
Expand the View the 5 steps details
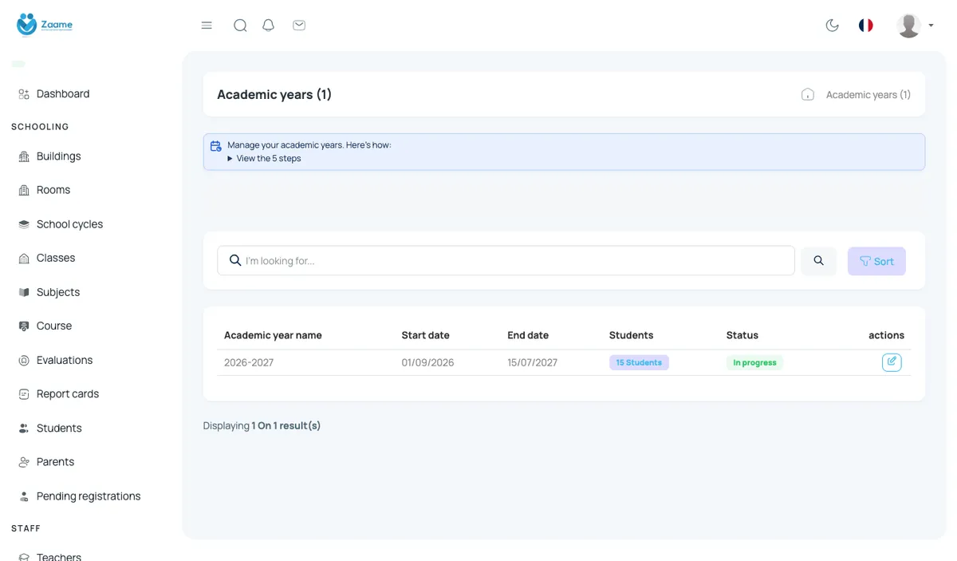point(264,158)
